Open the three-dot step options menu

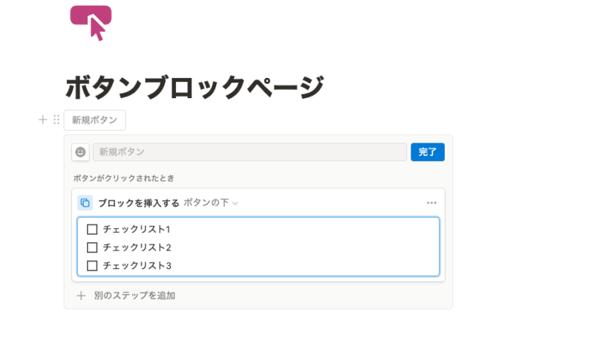pos(431,203)
